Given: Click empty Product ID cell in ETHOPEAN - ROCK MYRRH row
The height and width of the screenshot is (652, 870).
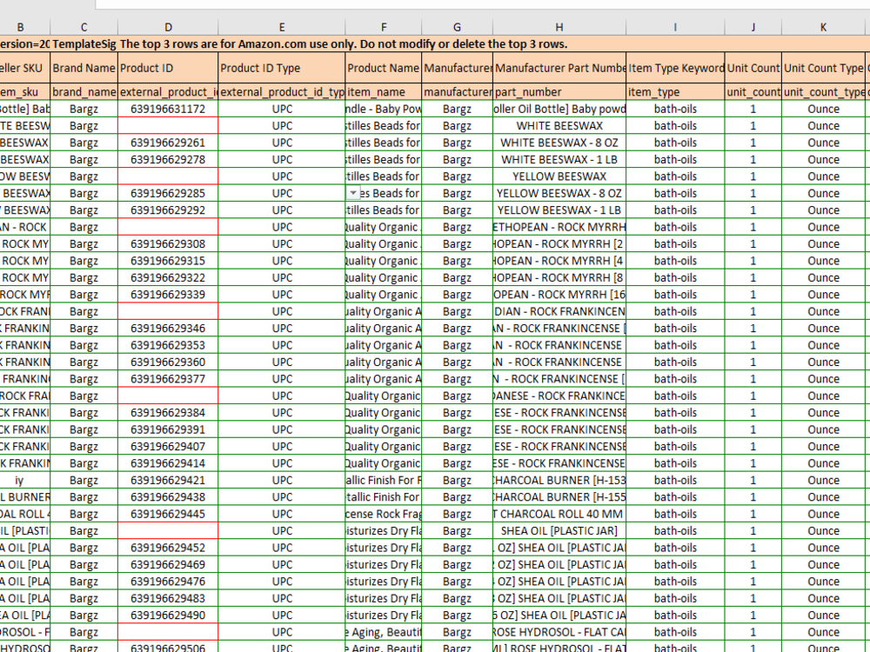Looking at the screenshot, I should (168, 227).
